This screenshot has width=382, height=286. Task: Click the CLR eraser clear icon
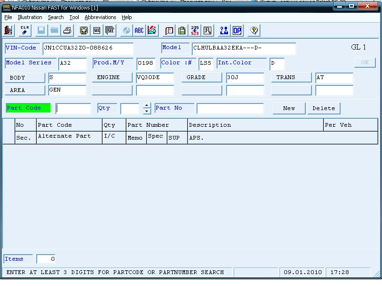click(24, 31)
